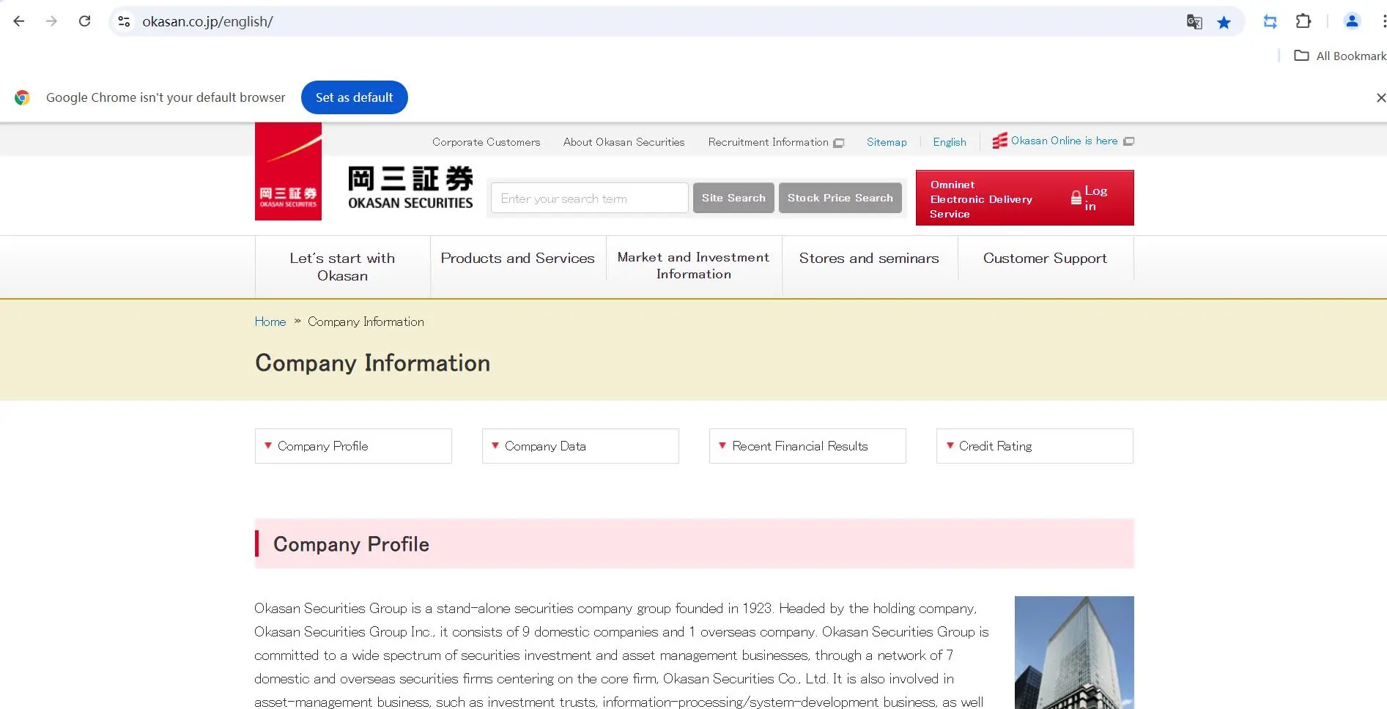Click the Site Search button

pos(733,198)
